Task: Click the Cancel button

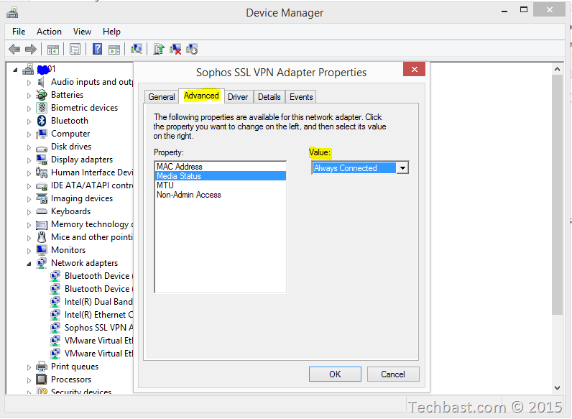Action: point(393,374)
